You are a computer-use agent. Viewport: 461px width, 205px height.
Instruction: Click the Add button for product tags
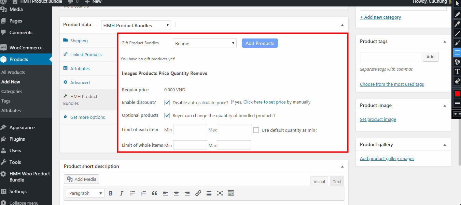(430, 57)
